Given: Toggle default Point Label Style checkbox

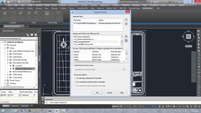Looking at the screenshot, I should coord(20,95).
